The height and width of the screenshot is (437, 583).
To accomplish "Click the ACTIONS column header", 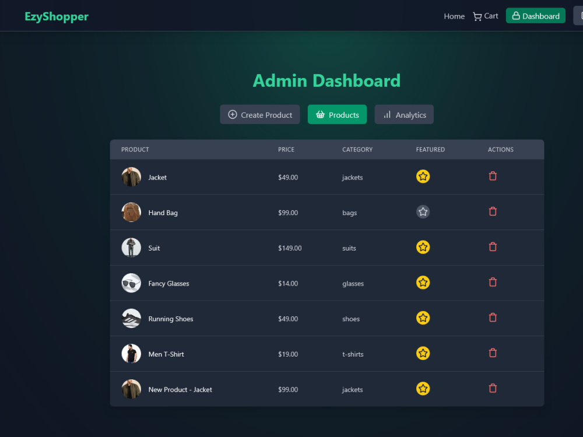I will [500, 149].
